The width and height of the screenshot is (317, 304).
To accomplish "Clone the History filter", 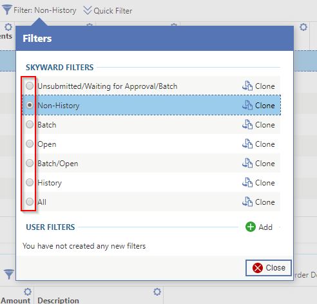I will point(258,183).
